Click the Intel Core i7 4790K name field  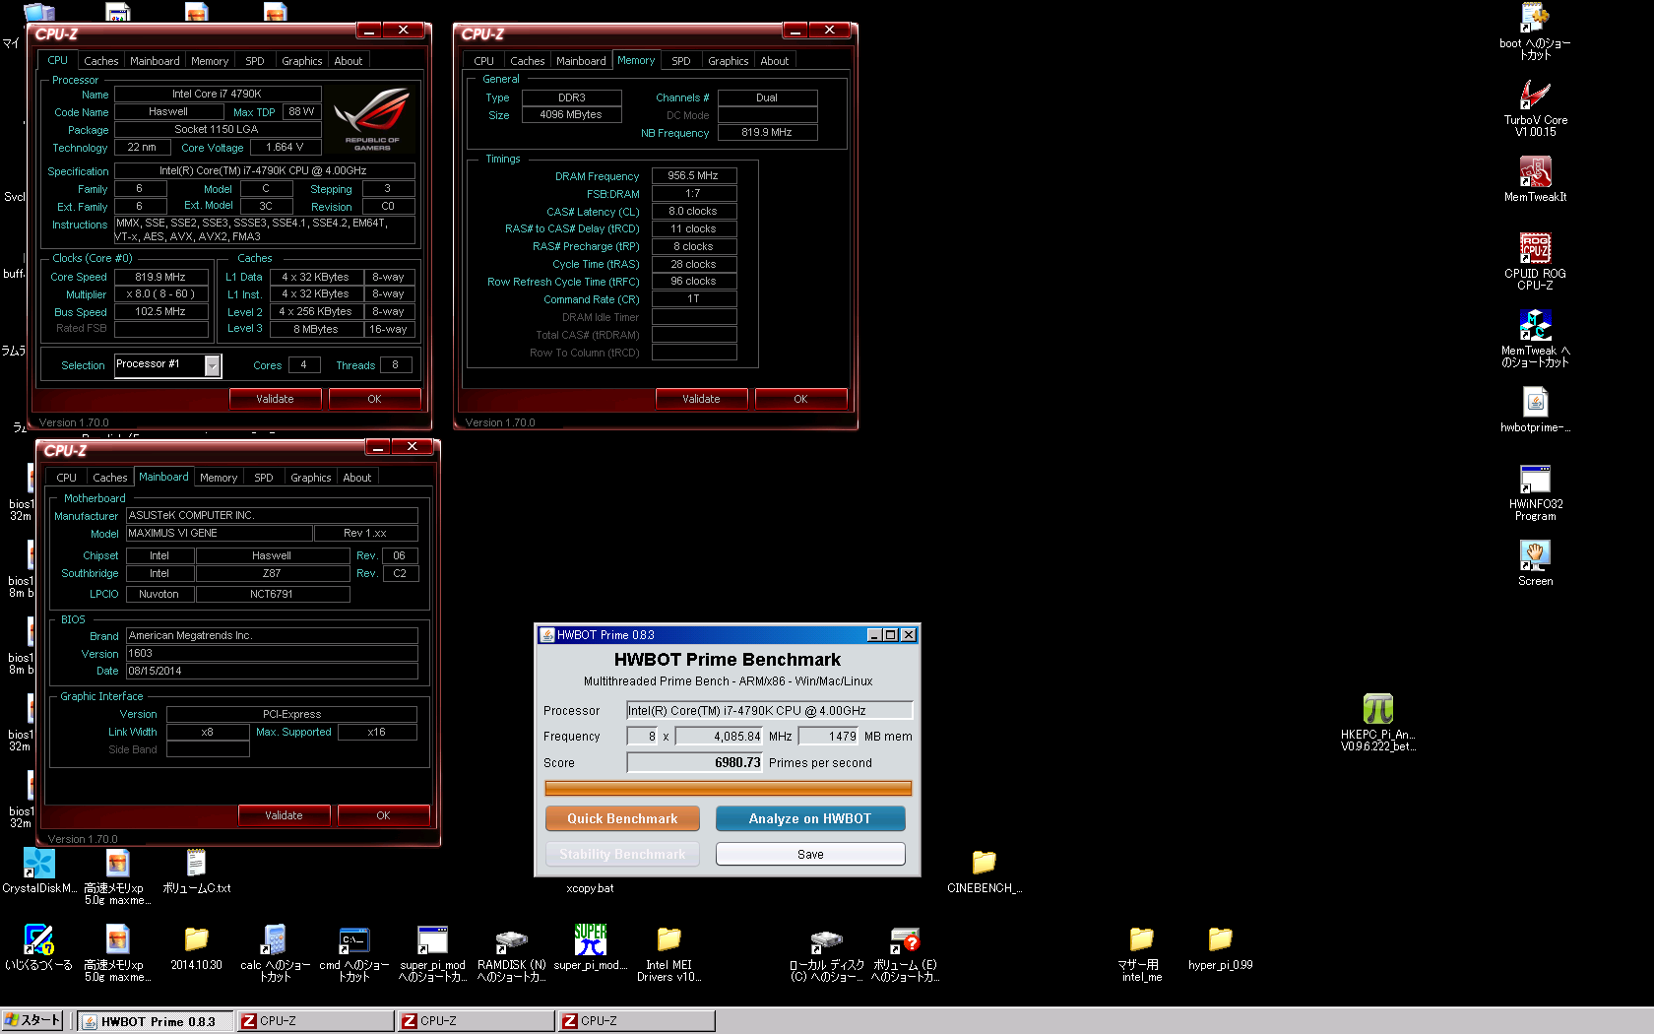click(x=217, y=94)
